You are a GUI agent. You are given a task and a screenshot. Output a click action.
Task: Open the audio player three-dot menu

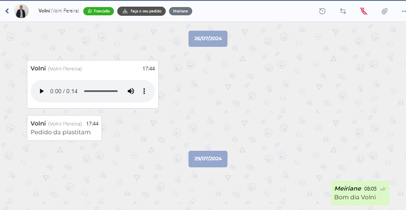144,91
